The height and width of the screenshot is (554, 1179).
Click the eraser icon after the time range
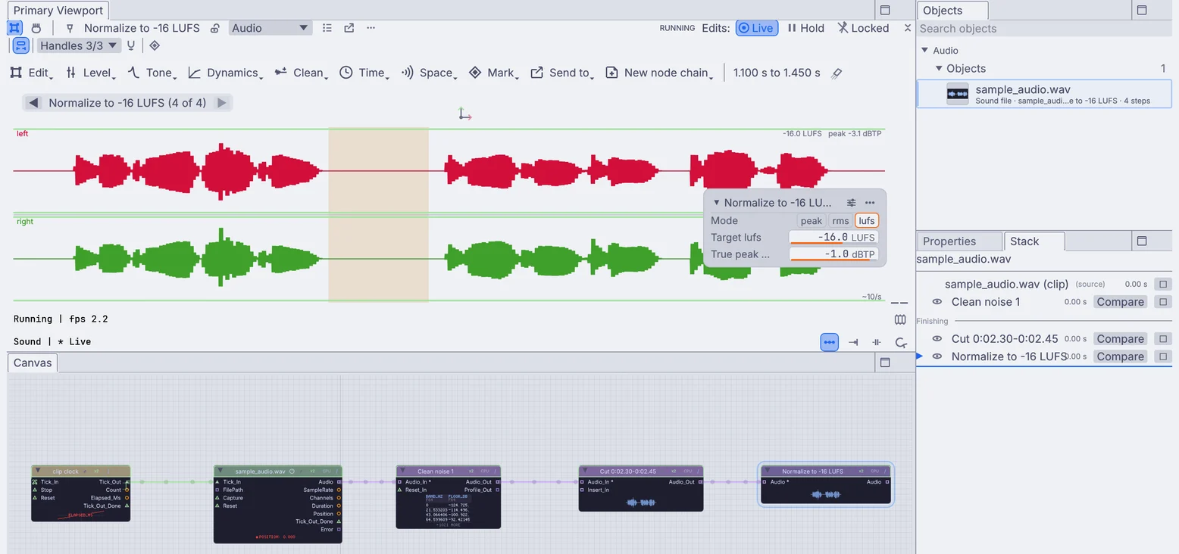(837, 73)
